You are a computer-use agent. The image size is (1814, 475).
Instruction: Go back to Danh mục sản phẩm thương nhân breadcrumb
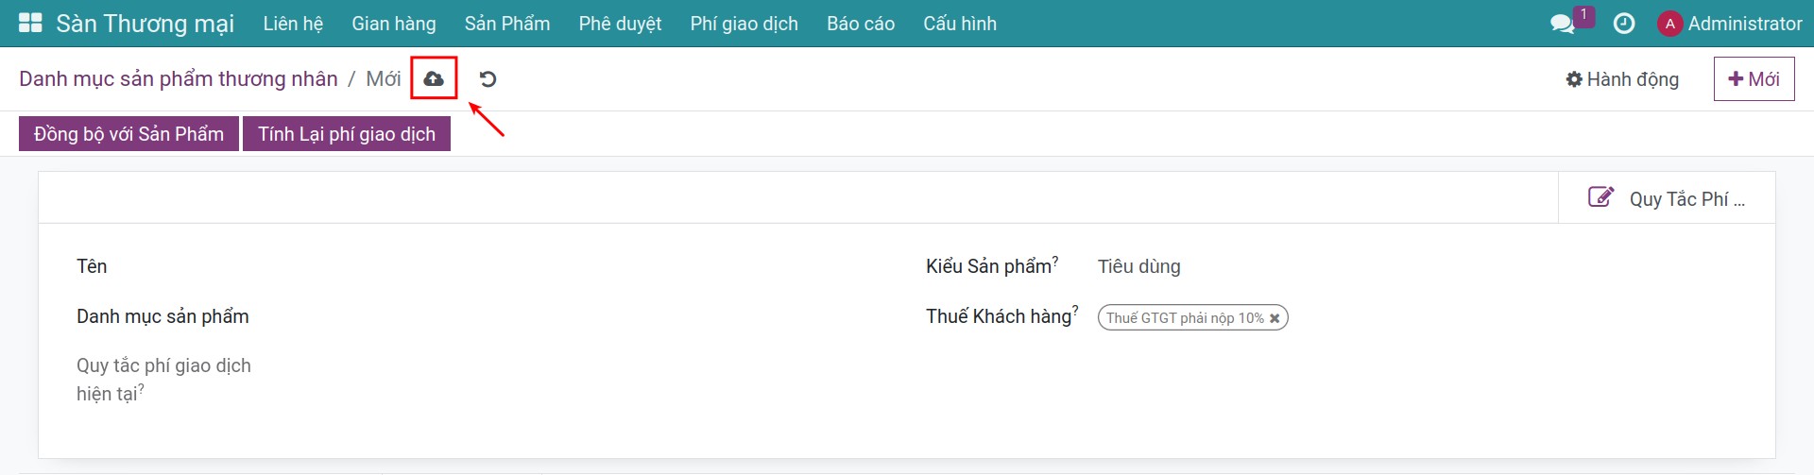point(179,78)
